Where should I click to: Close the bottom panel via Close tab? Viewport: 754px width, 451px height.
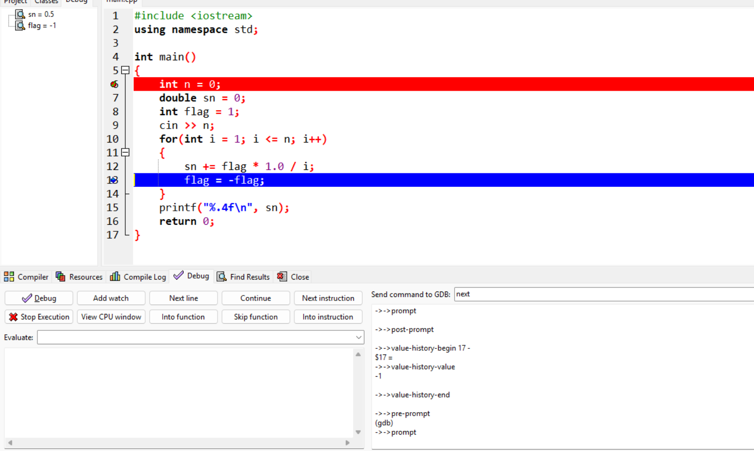[293, 277]
